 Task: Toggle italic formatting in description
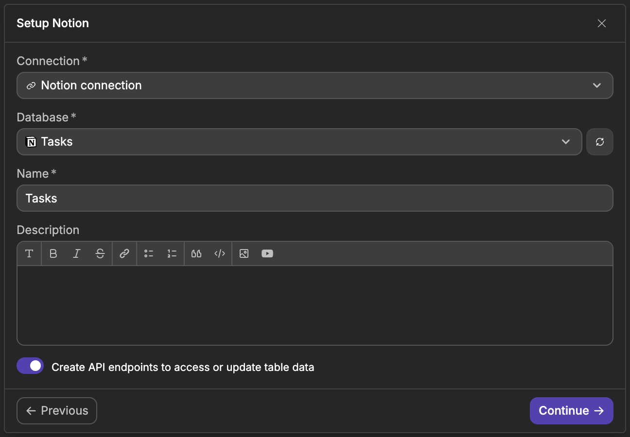pos(76,253)
